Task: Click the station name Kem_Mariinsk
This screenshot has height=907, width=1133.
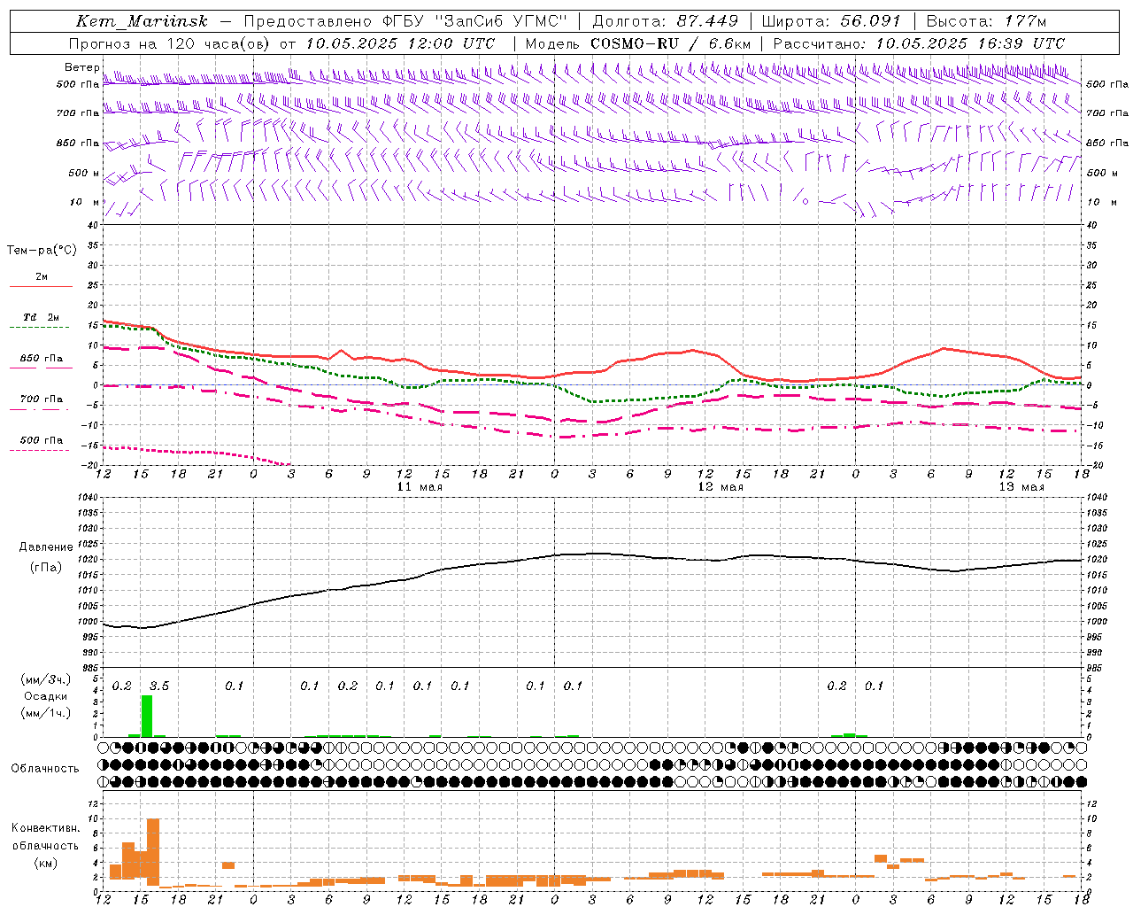Action: [x=143, y=21]
